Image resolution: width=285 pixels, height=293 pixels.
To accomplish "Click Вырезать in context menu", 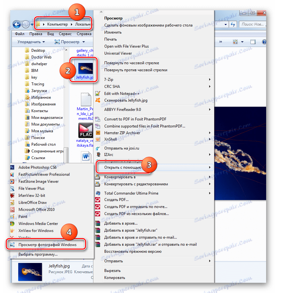I will point(112,271).
